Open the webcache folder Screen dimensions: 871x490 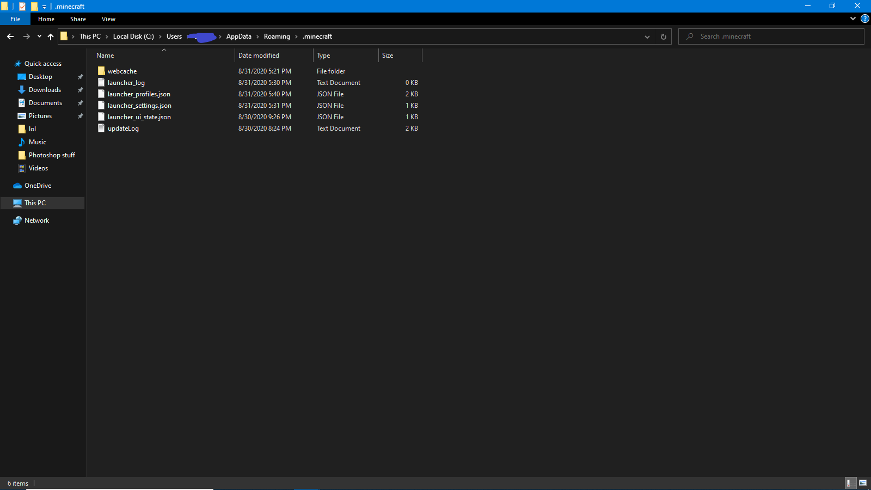click(x=122, y=71)
